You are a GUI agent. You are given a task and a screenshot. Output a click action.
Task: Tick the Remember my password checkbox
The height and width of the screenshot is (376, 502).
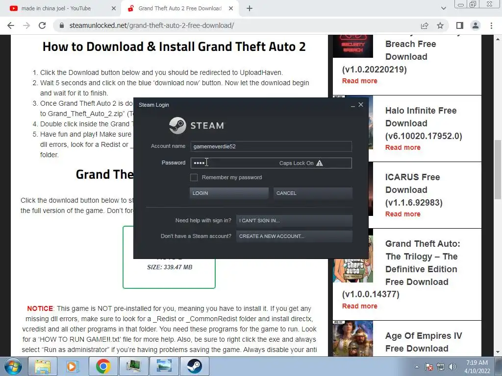point(194,177)
